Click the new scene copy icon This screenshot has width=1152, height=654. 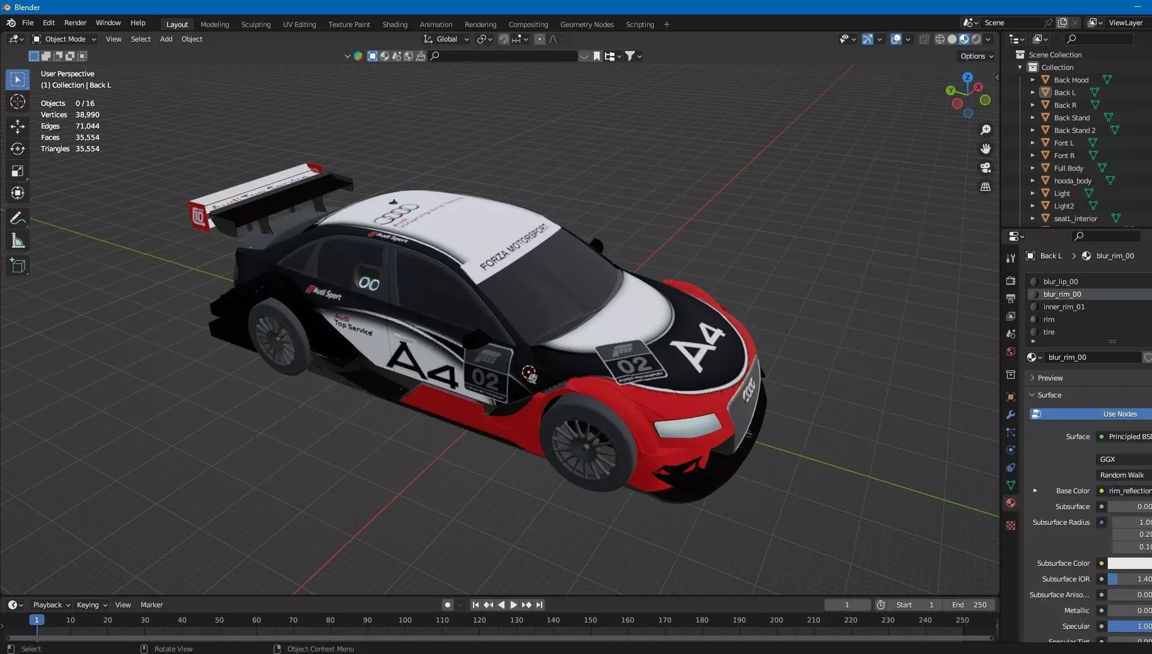(1062, 23)
